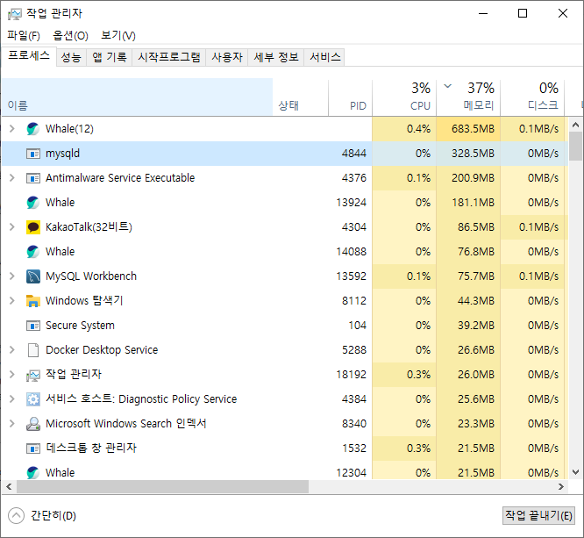Click horizontal scrollbar right arrow
The image size is (584, 538).
pos(561,486)
